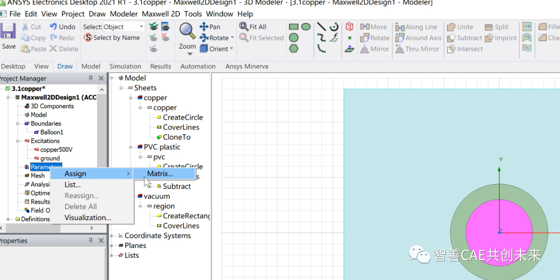Click the pink copper circle in the modeler
560x280 pixels.
499,232
